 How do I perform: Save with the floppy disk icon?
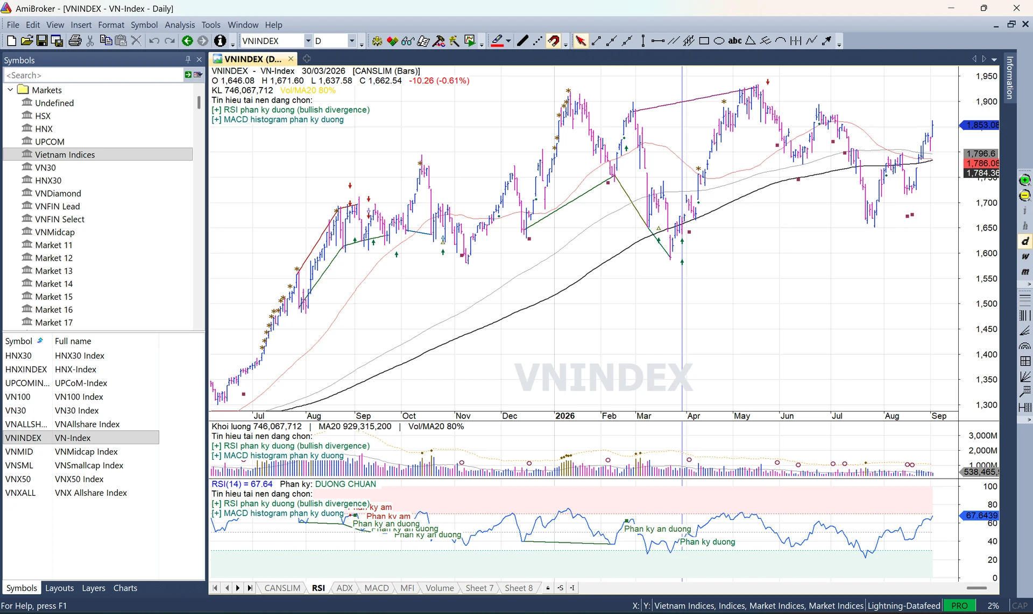(41, 41)
